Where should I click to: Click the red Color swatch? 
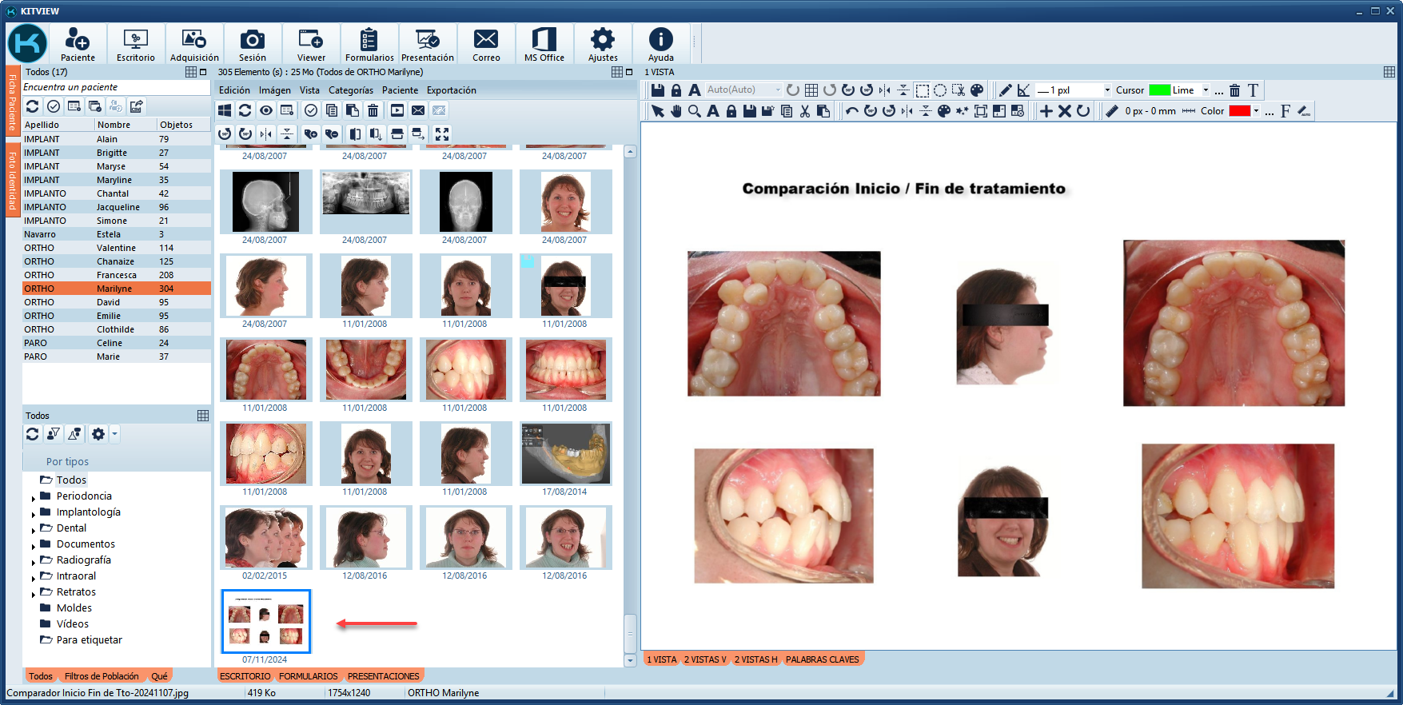pos(1239,111)
